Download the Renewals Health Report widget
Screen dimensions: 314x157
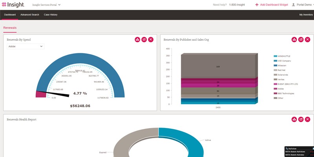pos(294,119)
